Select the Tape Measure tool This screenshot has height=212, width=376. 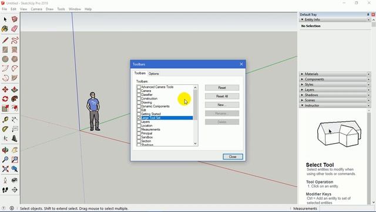point(5,120)
